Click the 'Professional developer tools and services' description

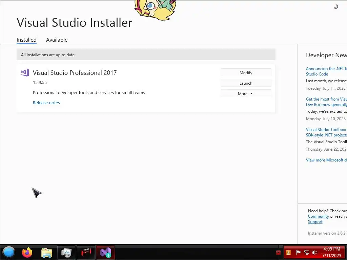[89, 93]
